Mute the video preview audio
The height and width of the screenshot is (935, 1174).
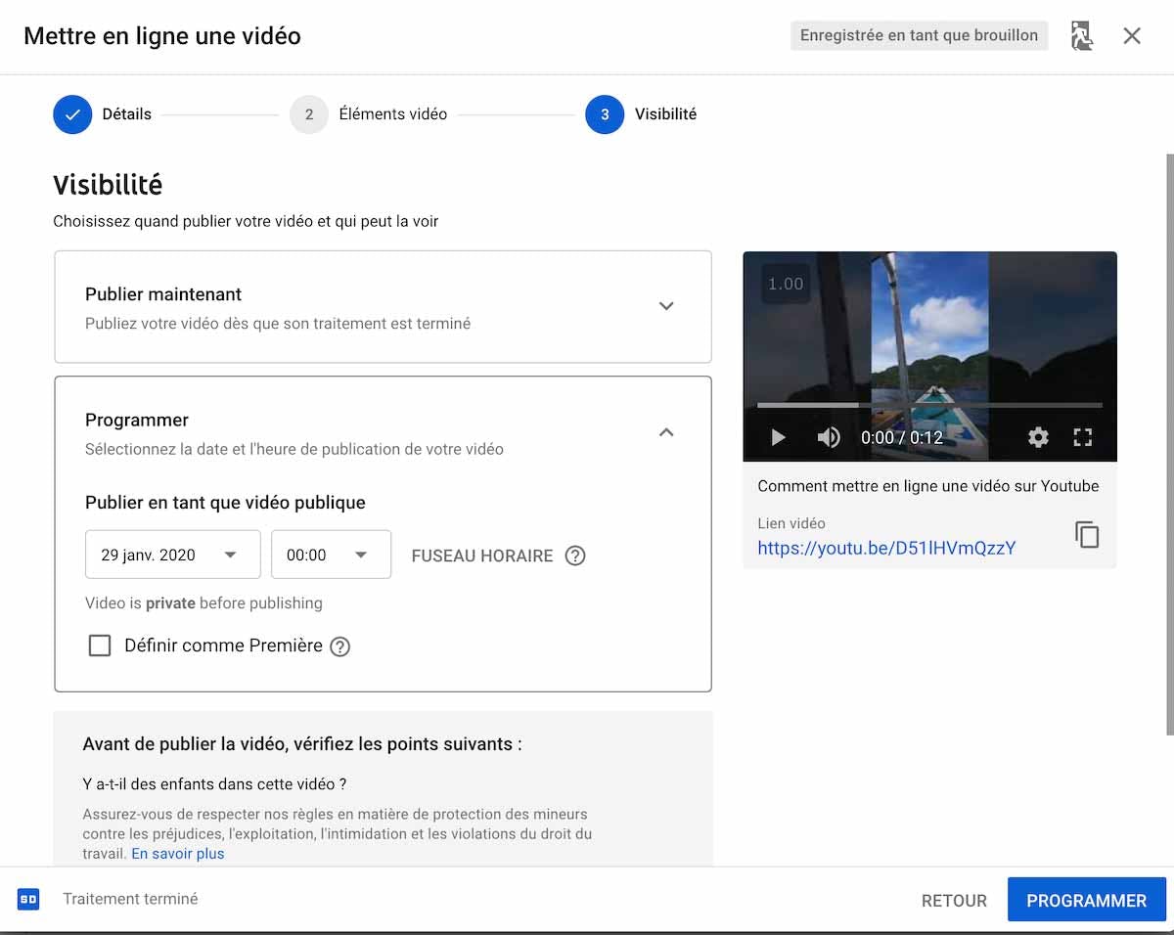pos(829,437)
